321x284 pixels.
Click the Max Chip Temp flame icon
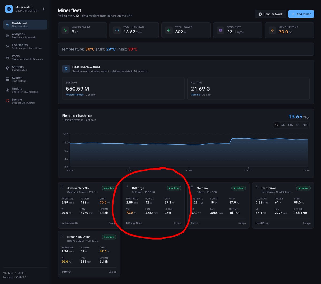point(272,30)
